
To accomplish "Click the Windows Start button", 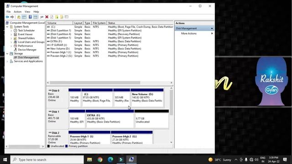I will 5,159.
